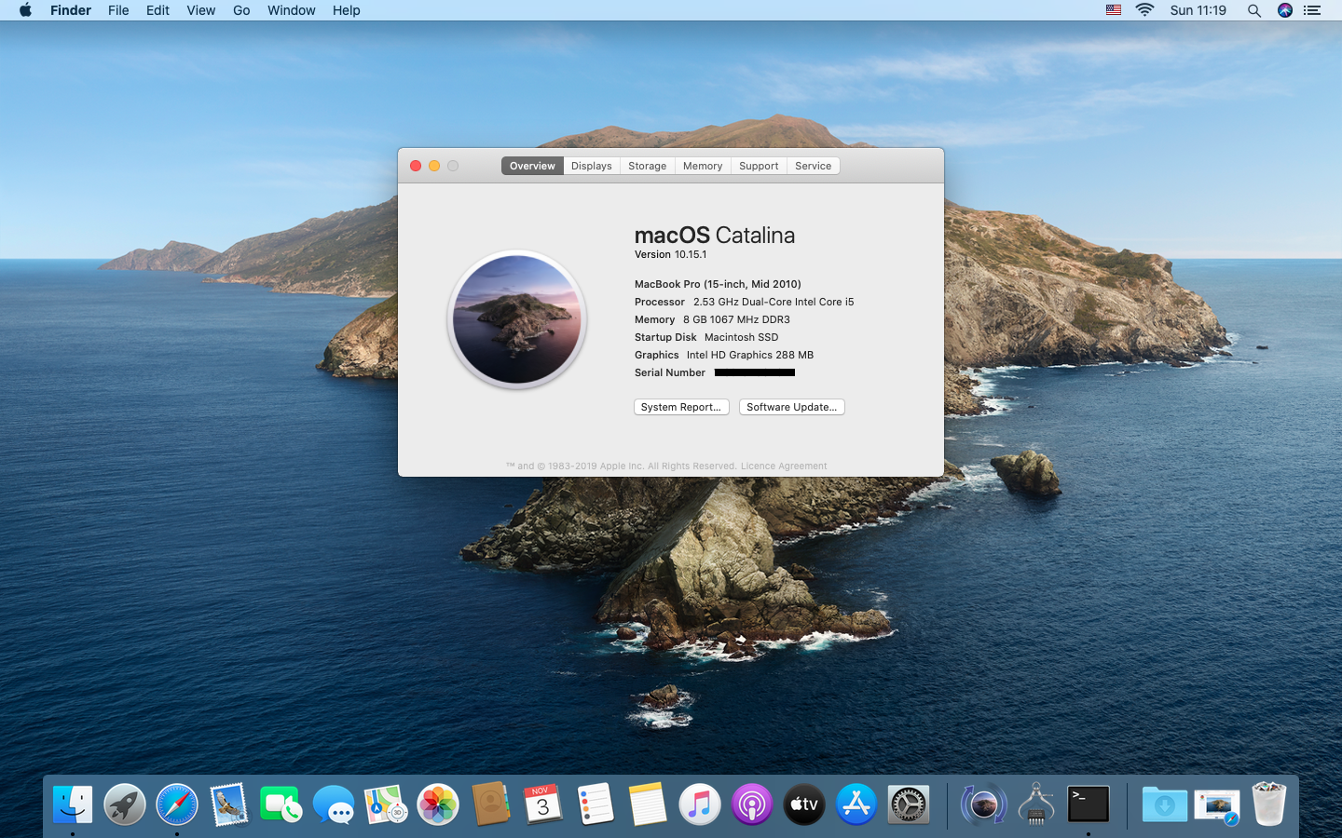Launch Photos pinwheel icon
This screenshot has width=1342, height=838.
pyautogui.click(x=438, y=804)
